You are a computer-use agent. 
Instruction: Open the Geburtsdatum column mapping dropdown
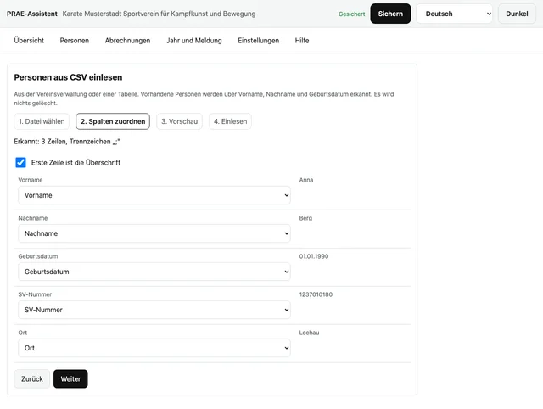[x=154, y=272]
